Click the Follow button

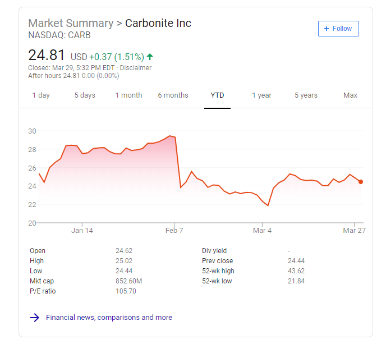338,29
